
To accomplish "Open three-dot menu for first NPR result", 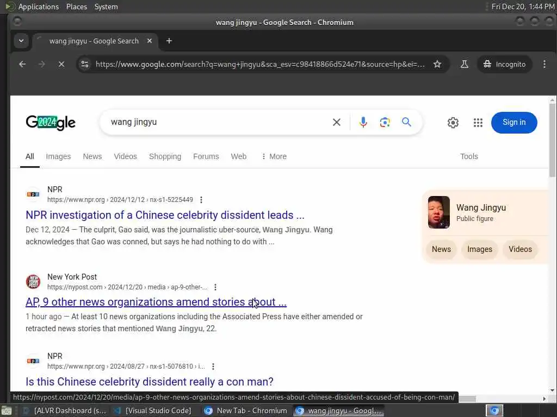I will [x=201, y=200].
